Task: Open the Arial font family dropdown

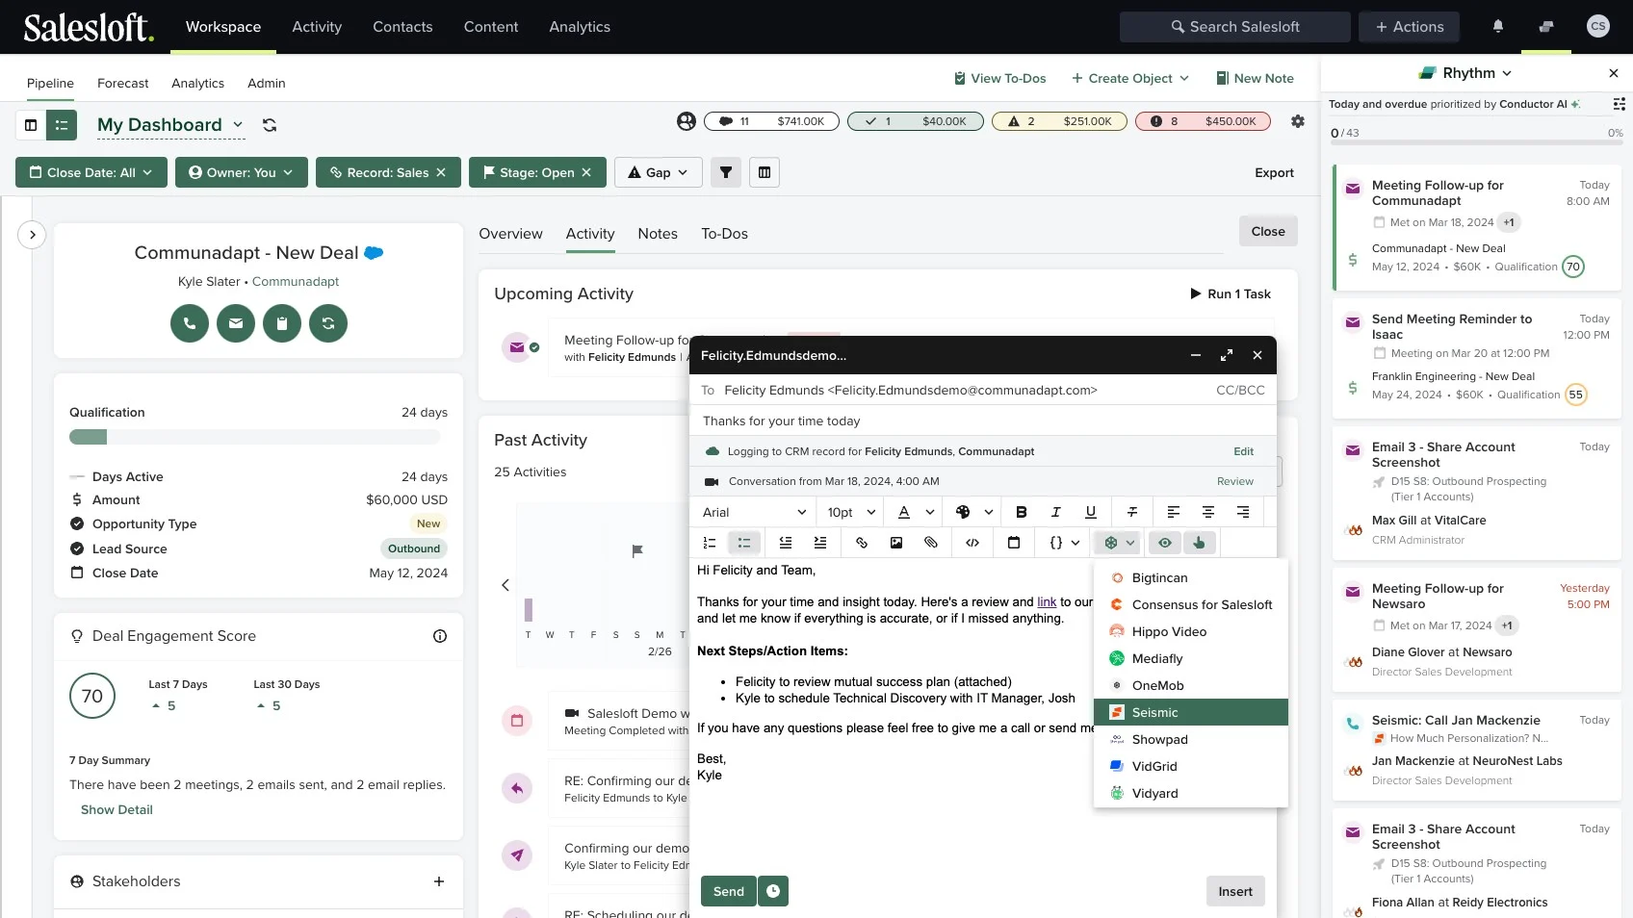Action: [755, 512]
